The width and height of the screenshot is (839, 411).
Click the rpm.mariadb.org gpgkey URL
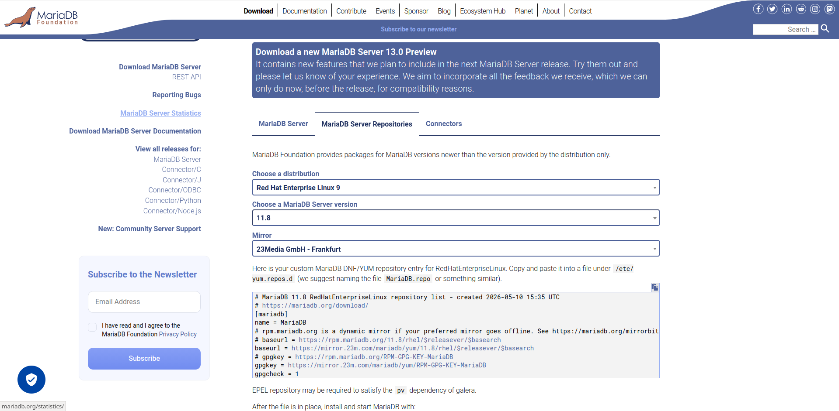point(374,357)
